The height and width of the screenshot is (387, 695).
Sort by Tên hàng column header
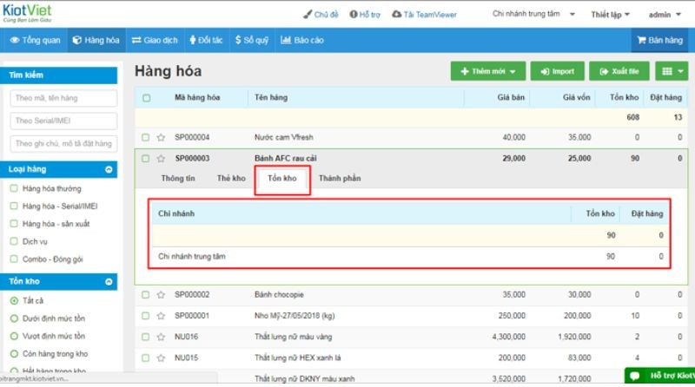click(x=271, y=97)
